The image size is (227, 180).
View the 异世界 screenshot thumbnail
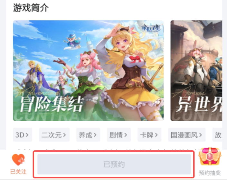point(196,71)
